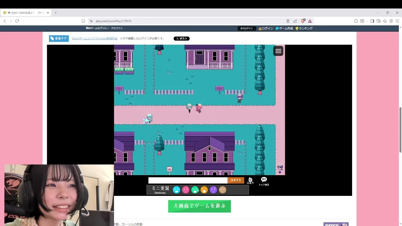The width and height of the screenshot is (402, 226).
Task: Open the クラファン link in header
Action: [x=117, y=28]
